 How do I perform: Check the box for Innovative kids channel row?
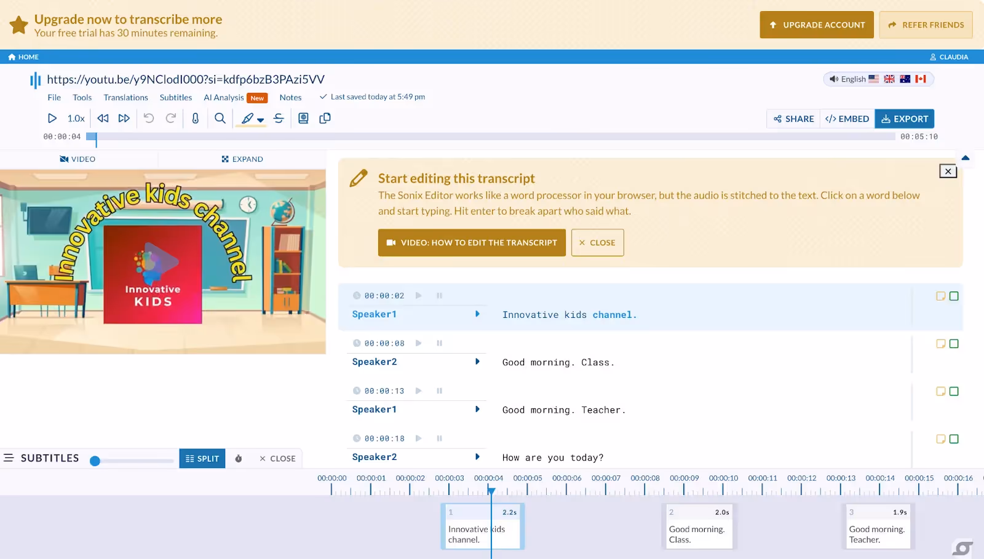pos(954,296)
